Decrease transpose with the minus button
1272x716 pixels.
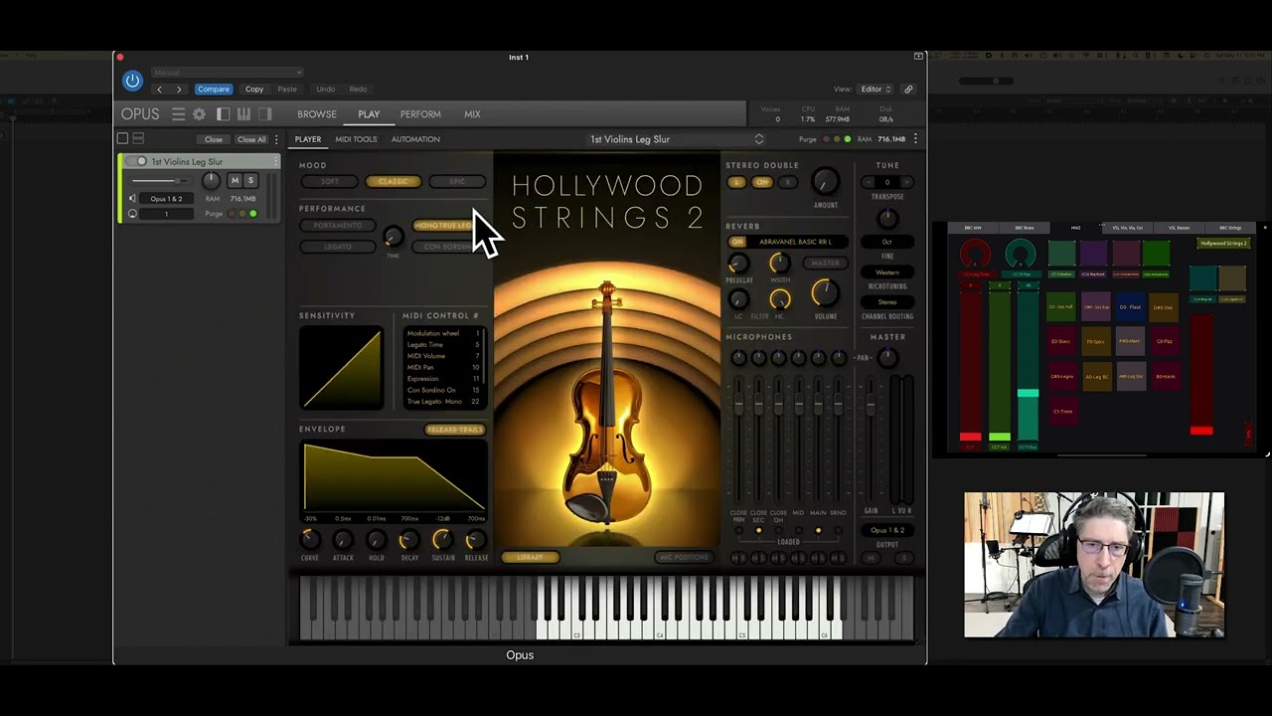(869, 182)
